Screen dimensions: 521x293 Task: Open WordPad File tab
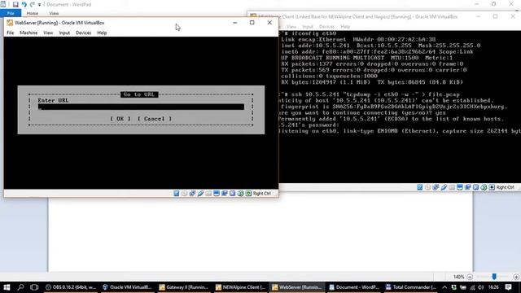[11, 13]
